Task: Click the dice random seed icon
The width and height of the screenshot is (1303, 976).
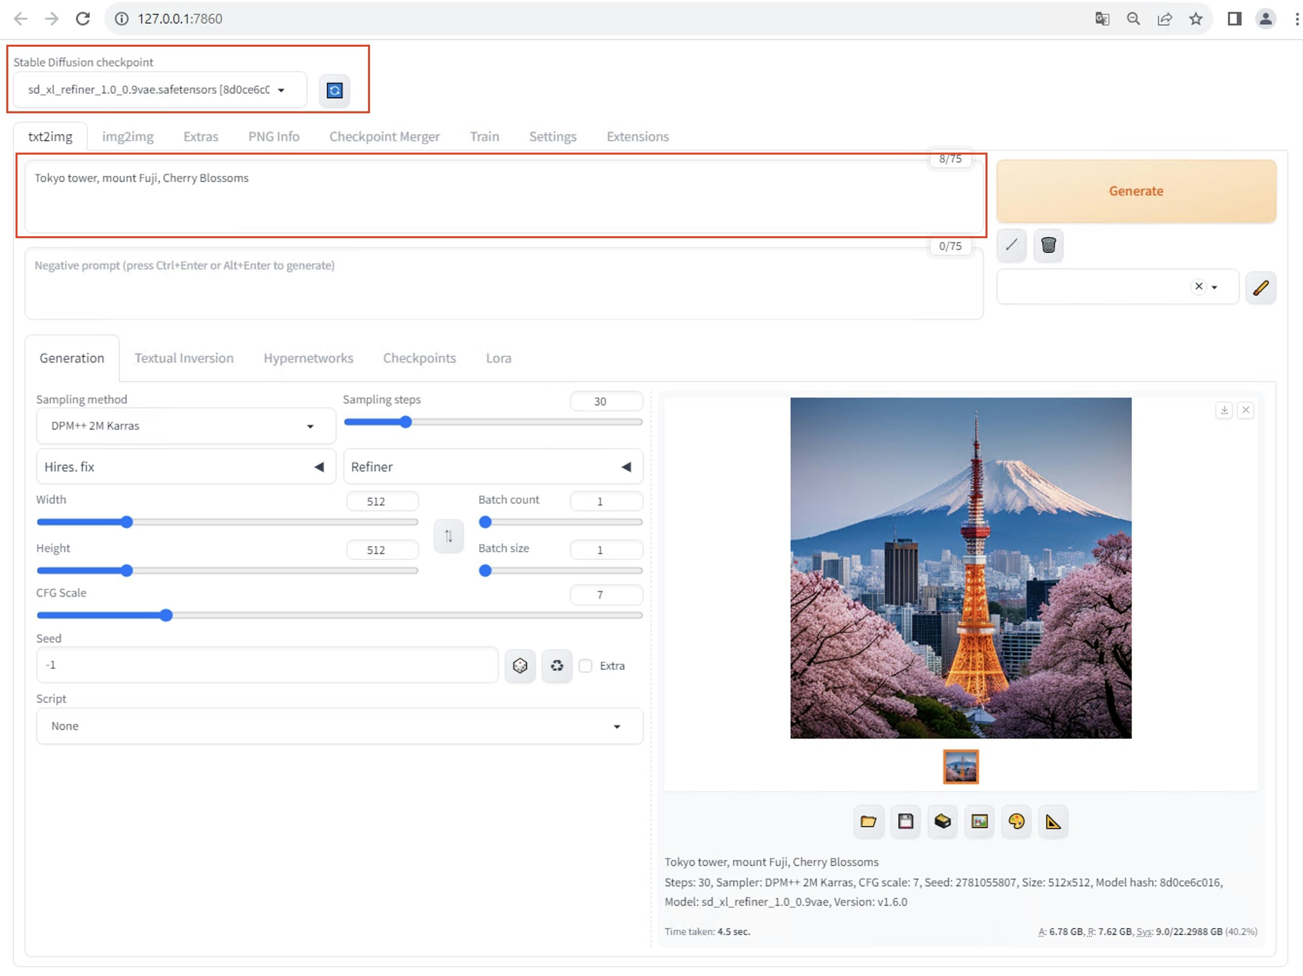Action: tap(520, 665)
